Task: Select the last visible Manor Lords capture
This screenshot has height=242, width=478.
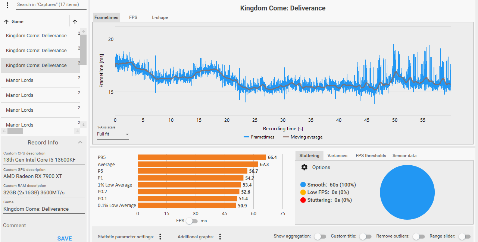Action: pos(40,123)
